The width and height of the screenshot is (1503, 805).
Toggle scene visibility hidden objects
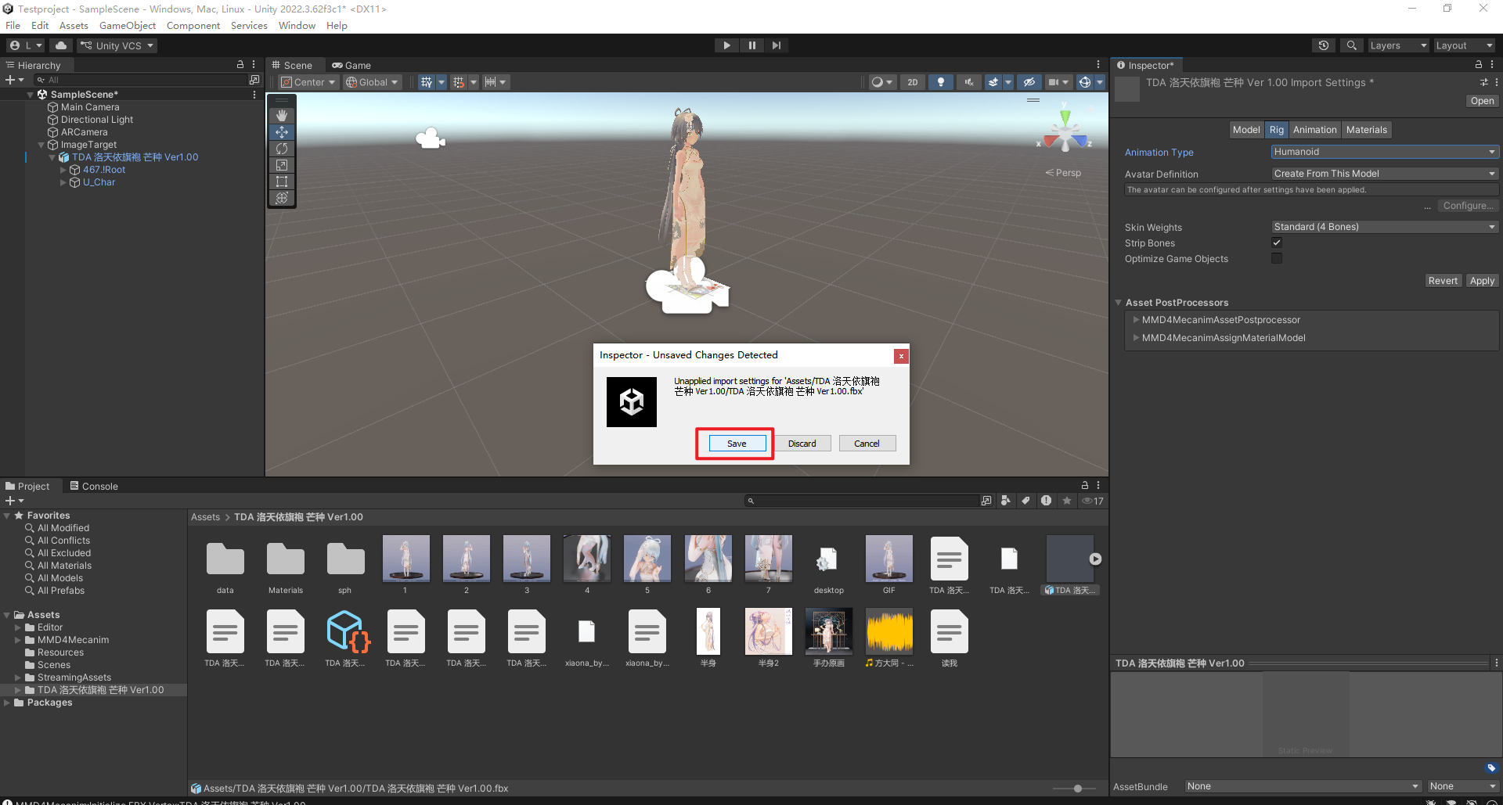tap(1029, 82)
